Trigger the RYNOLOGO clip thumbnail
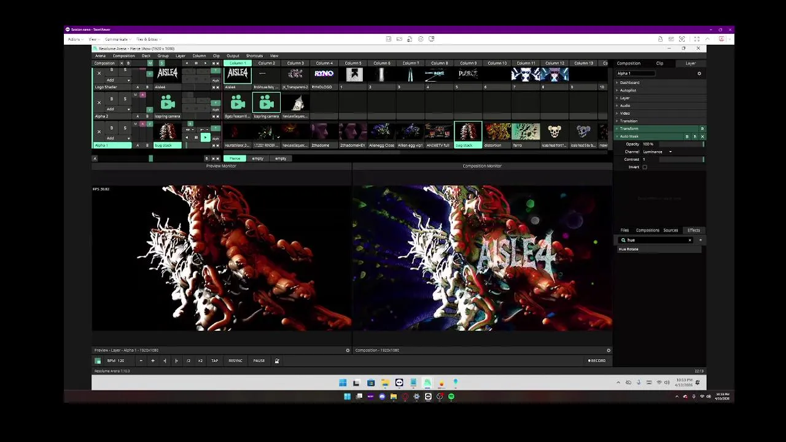Screen dimensions: 786x442 click(324, 74)
